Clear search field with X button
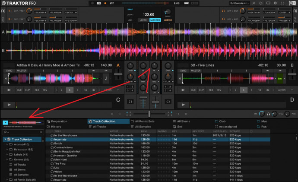This screenshot has width=298, height=182. (x=41, y=132)
